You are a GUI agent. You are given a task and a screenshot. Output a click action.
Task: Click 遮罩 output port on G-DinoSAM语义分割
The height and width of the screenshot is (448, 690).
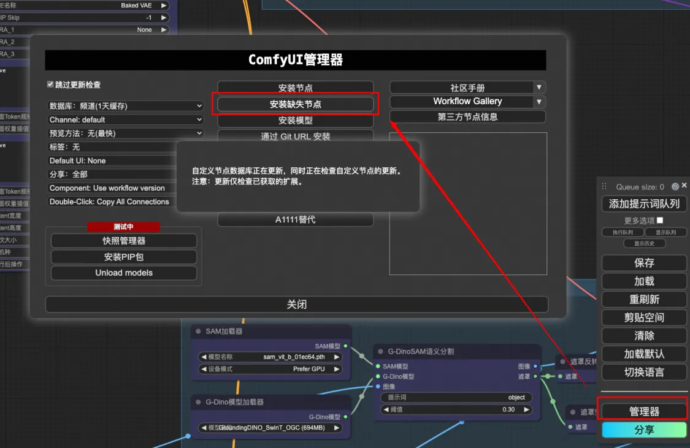[x=535, y=376]
